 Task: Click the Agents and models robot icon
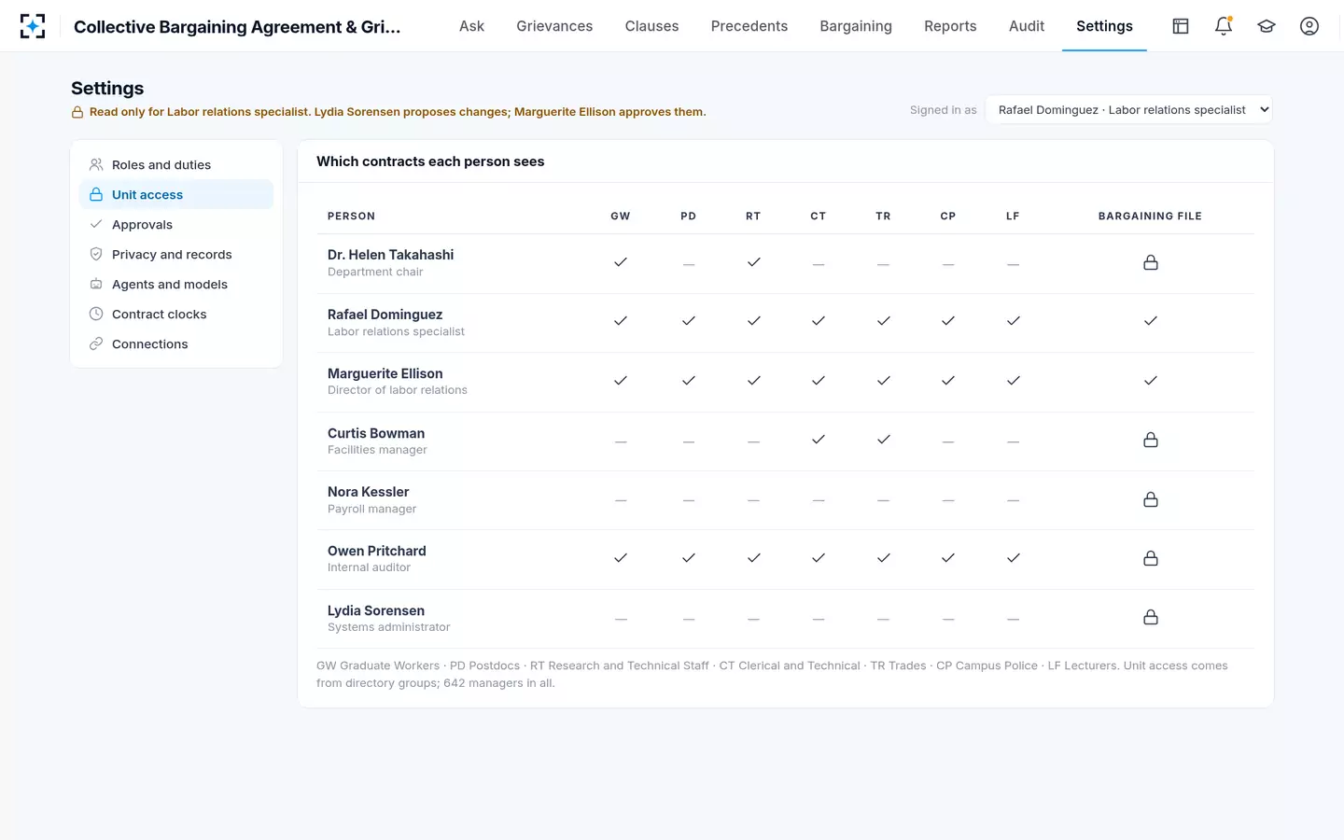click(96, 284)
